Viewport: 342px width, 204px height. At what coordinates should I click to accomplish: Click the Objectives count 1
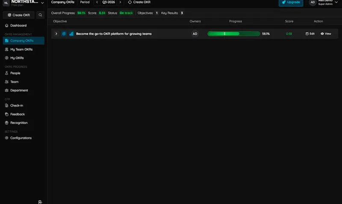[x=156, y=13]
